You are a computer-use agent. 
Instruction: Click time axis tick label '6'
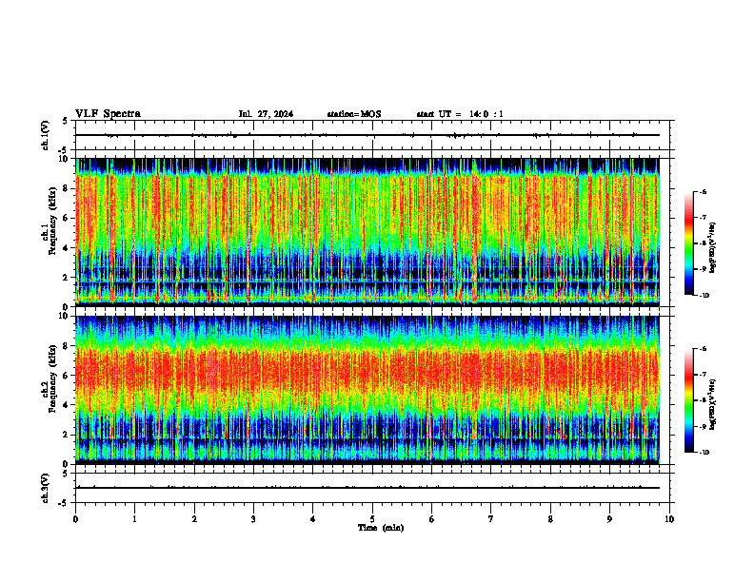coord(432,519)
